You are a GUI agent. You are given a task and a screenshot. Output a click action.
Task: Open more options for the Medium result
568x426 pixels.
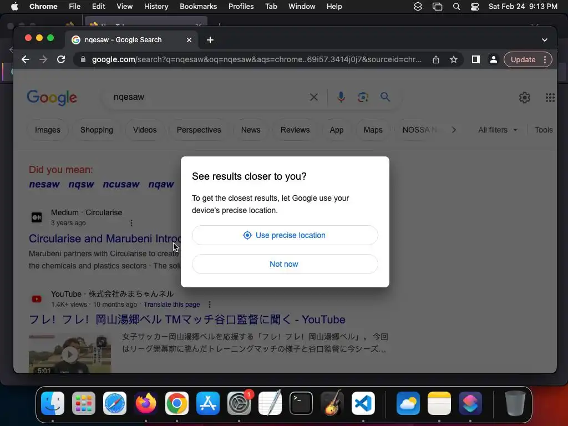pos(131,223)
